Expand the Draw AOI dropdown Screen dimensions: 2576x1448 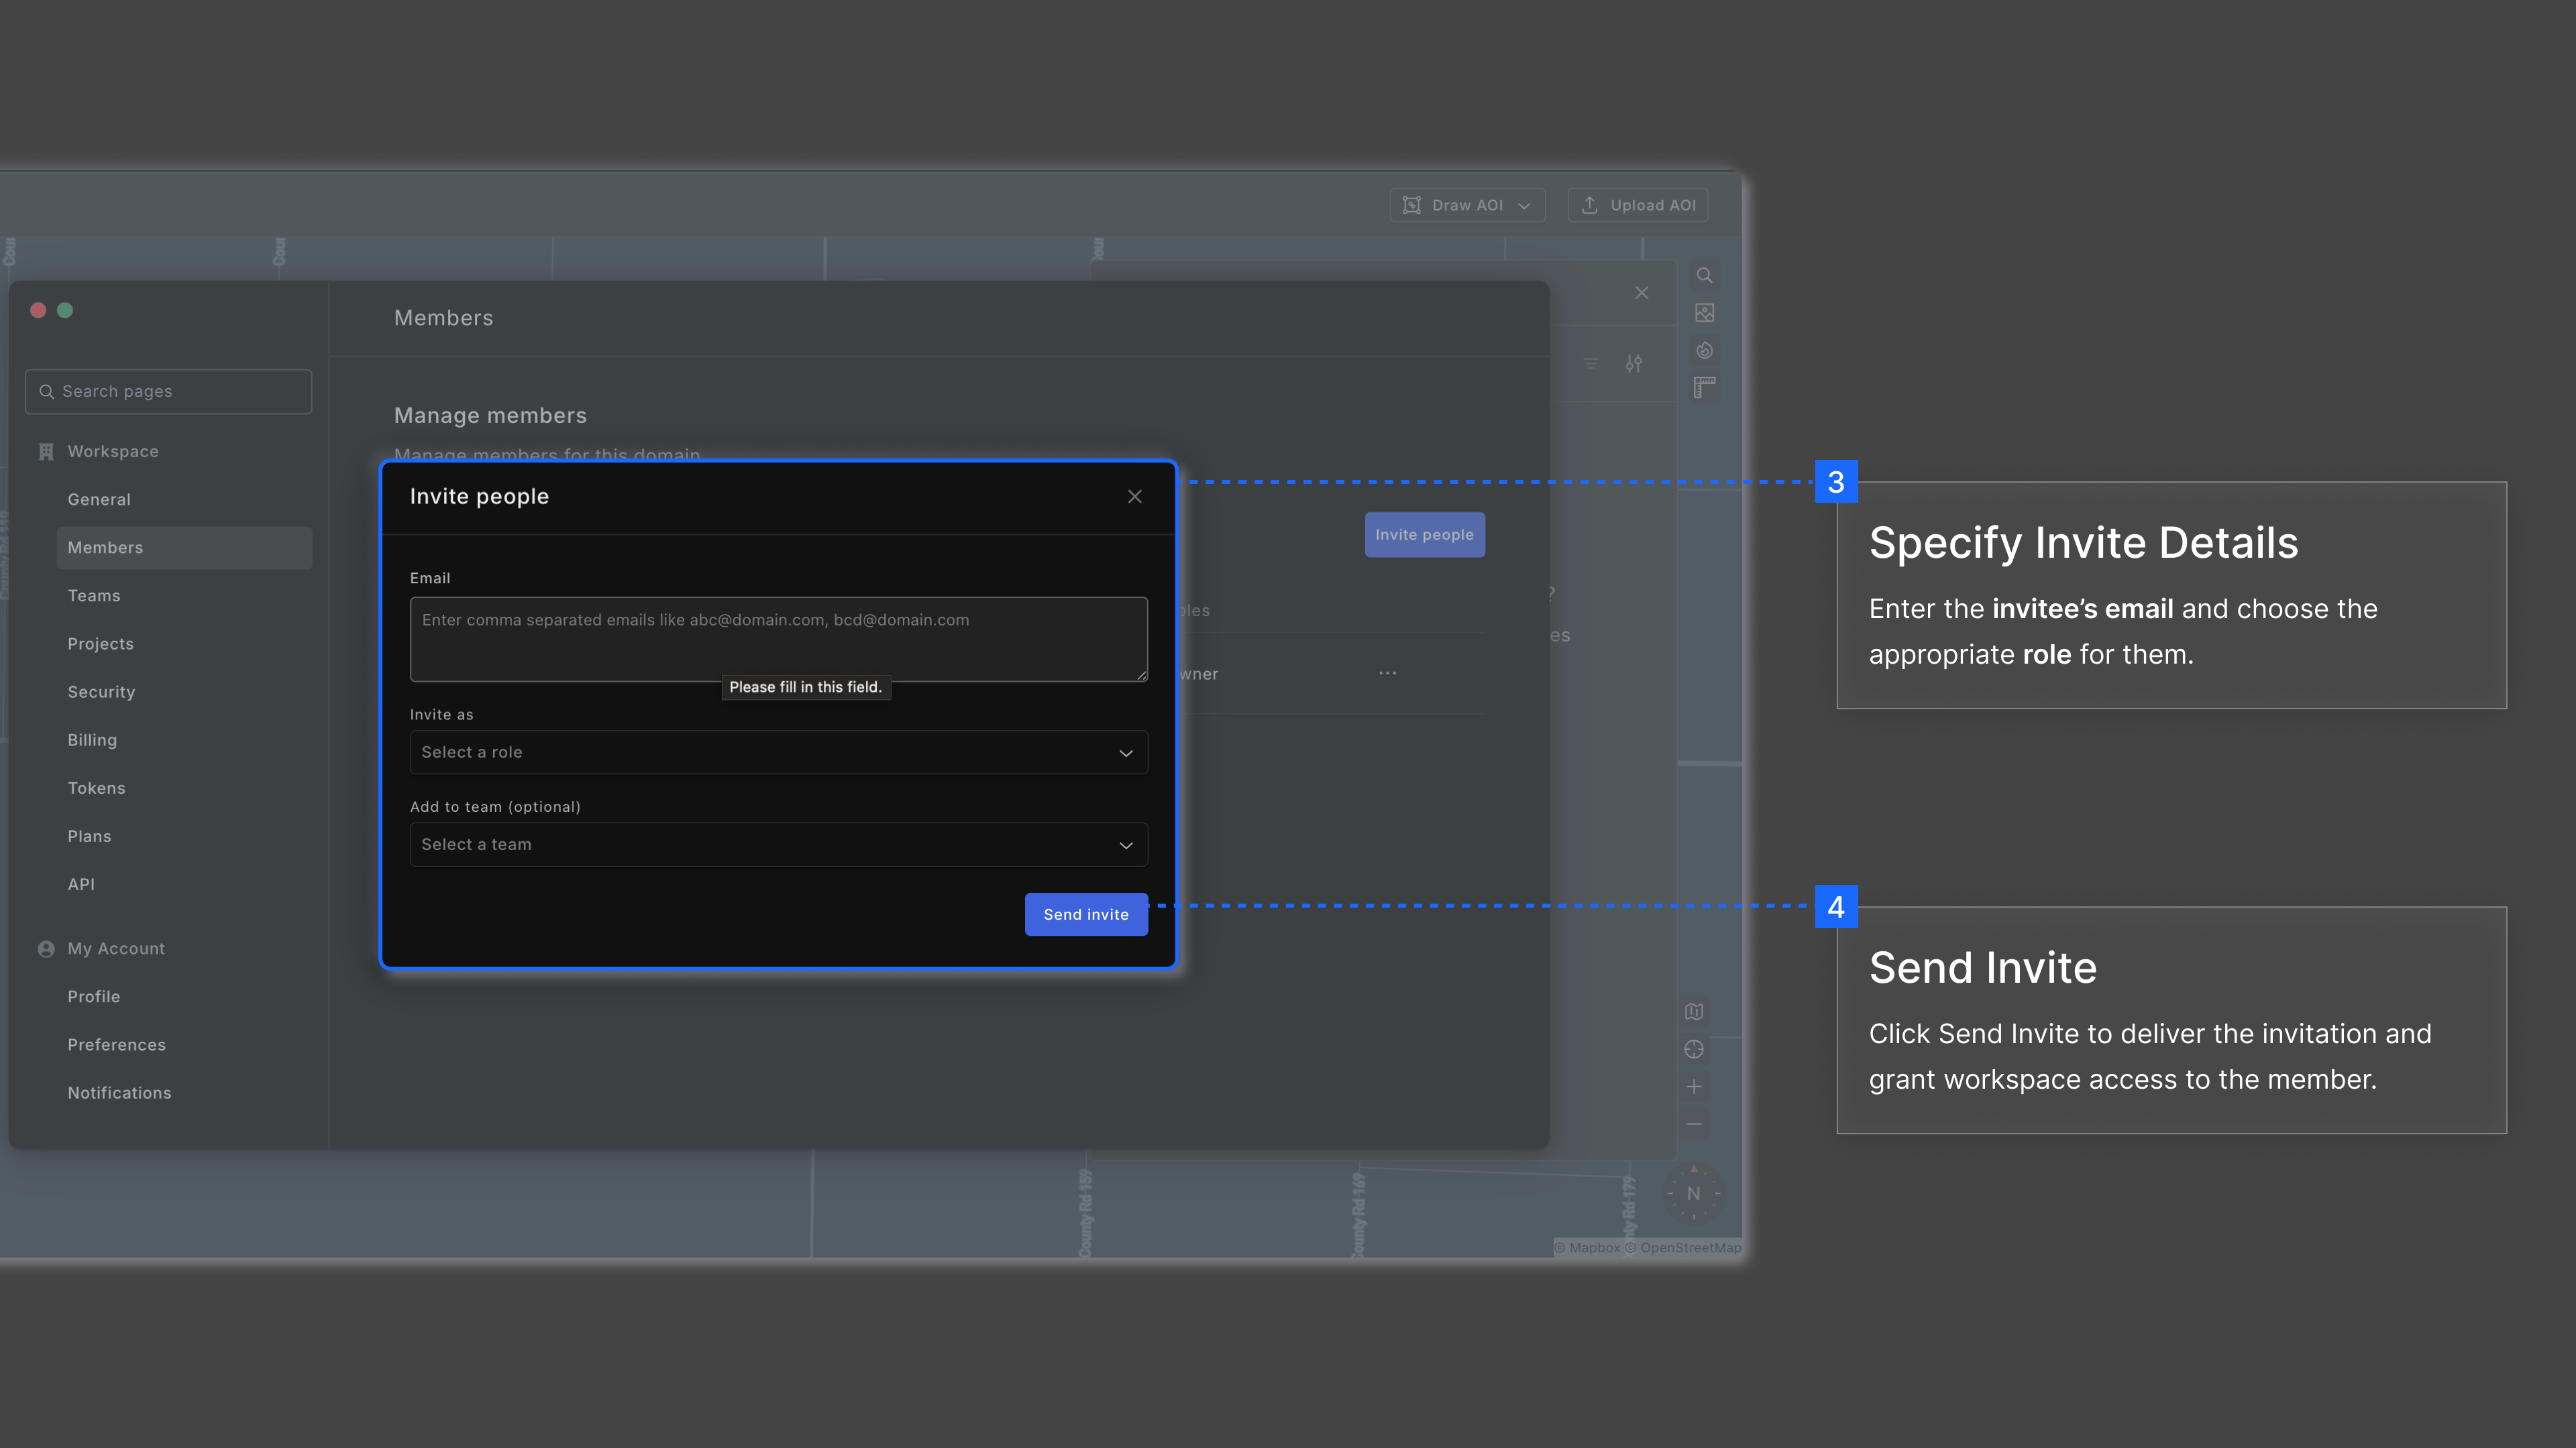(x=1467, y=205)
